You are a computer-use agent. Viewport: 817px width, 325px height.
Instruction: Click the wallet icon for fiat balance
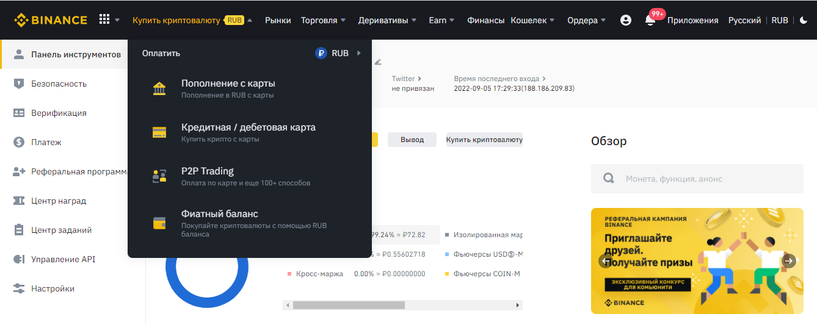pos(159,223)
